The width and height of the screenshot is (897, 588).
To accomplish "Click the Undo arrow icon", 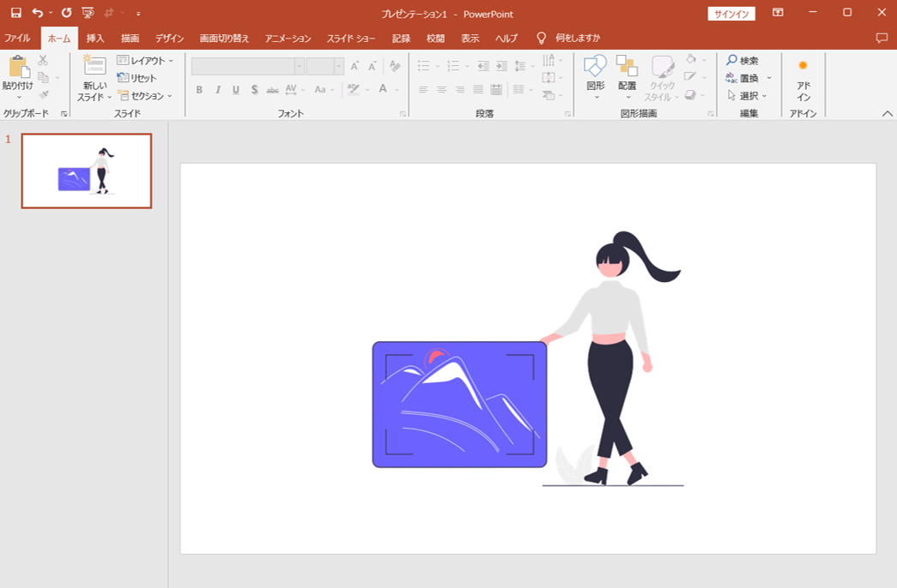I will (37, 13).
